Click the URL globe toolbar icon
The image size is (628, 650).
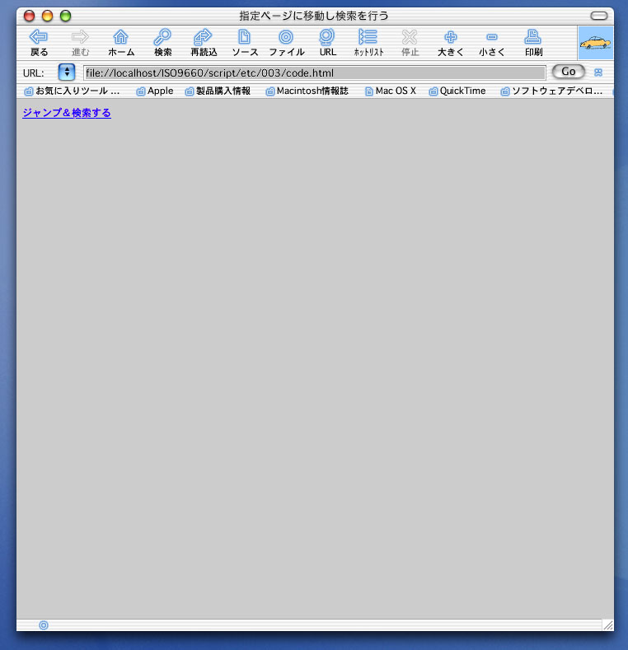click(x=327, y=42)
